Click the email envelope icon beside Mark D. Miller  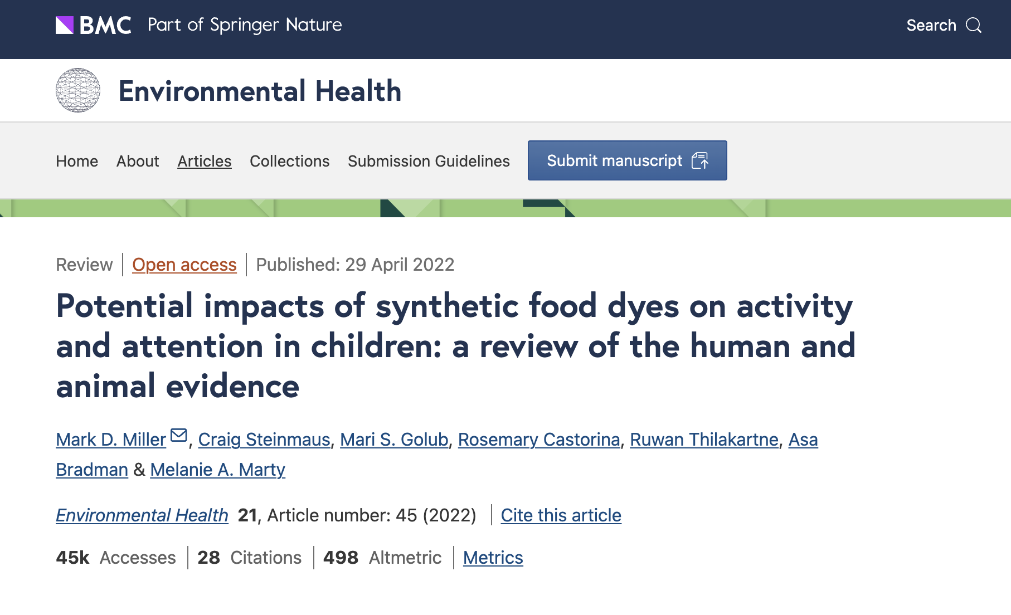point(179,435)
